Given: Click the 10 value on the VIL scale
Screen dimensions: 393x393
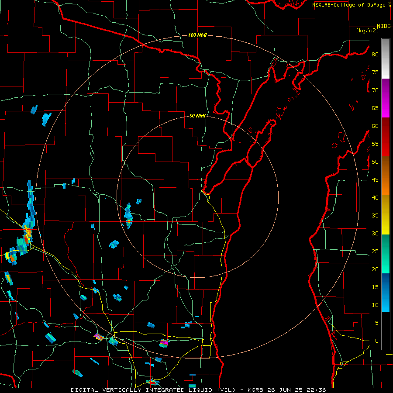Looking at the screenshot, I should tap(375, 305).
